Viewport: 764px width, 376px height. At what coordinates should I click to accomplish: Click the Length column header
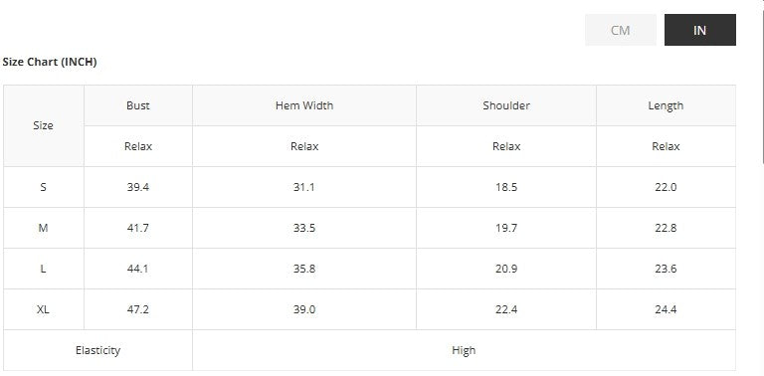tap(666, 105)
